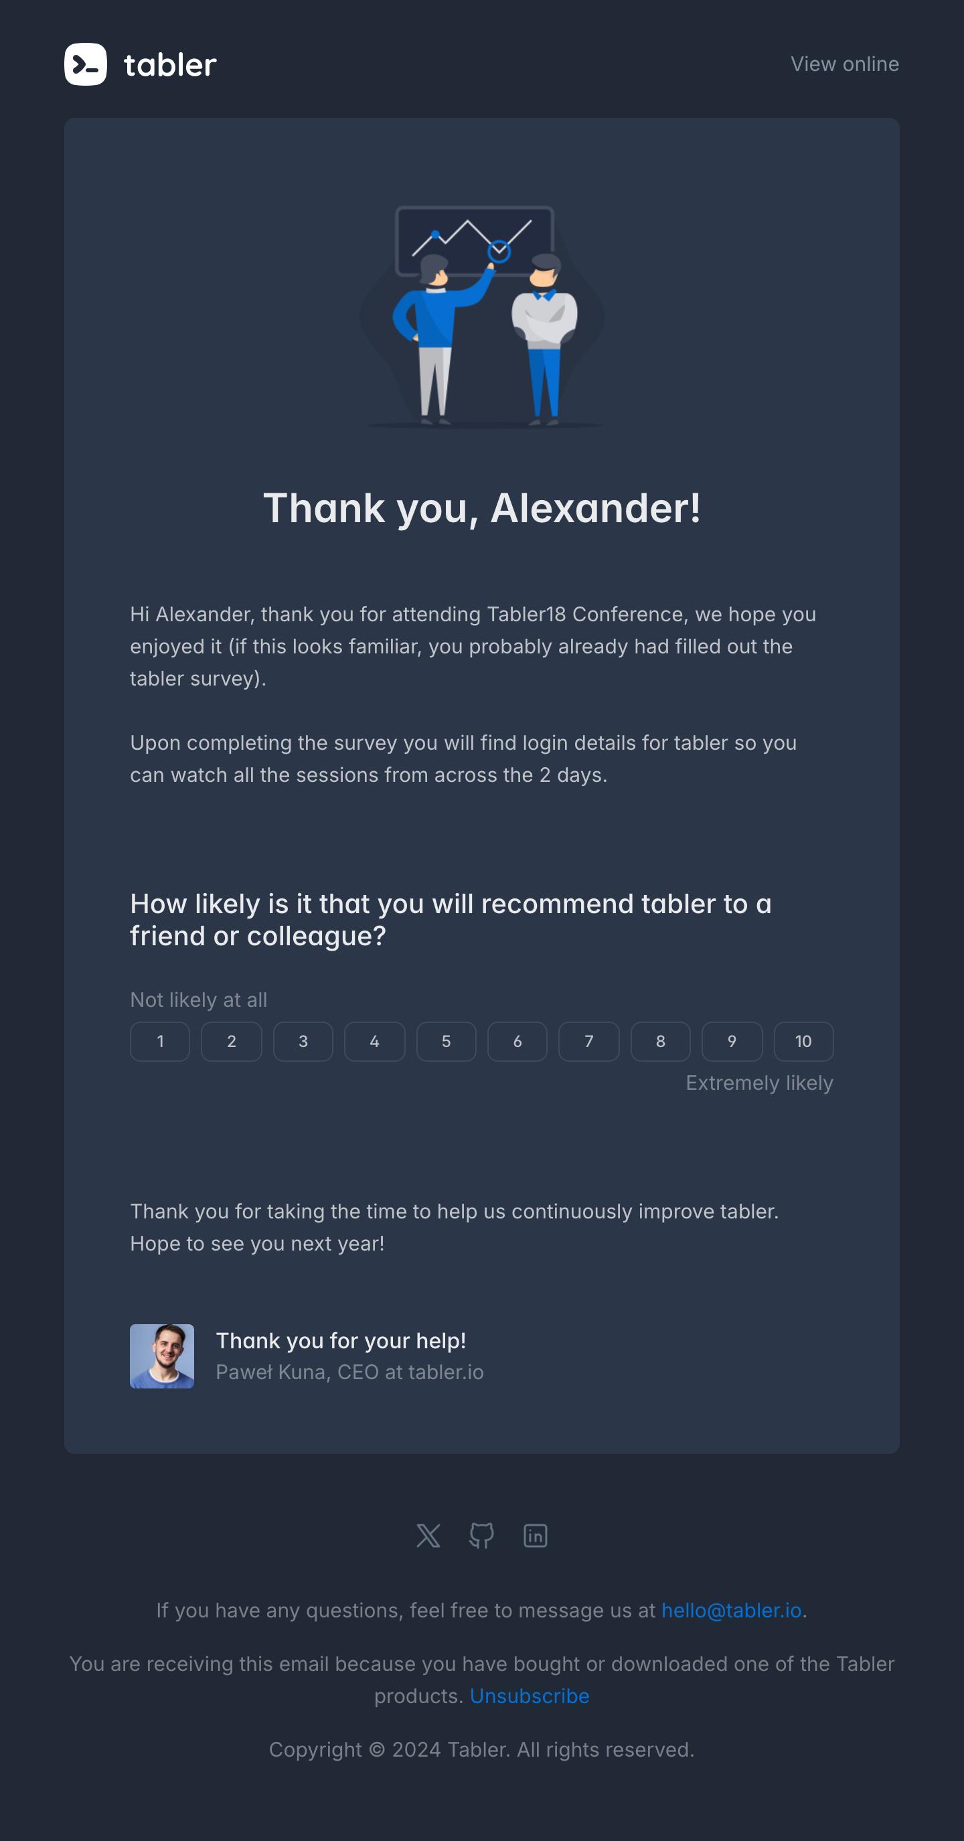Select rating 2 on the survey
This screenshot has height=1841, width=964.
(x=232, y=1041)
